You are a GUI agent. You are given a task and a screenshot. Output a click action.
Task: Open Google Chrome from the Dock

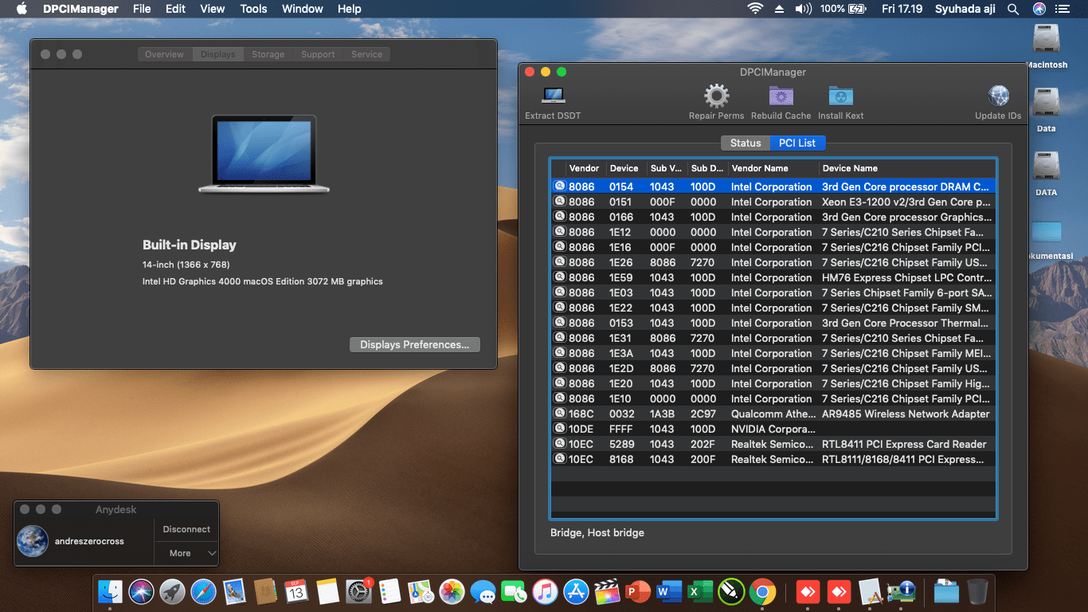pyautogui.click(x=762, y=592)
